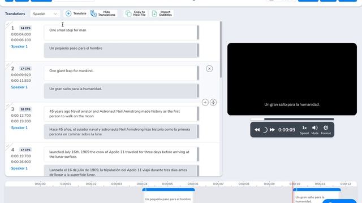362x203 pixels.
Task: Click Speaker 1 link on subtitle 2
Action: point(19,87)
